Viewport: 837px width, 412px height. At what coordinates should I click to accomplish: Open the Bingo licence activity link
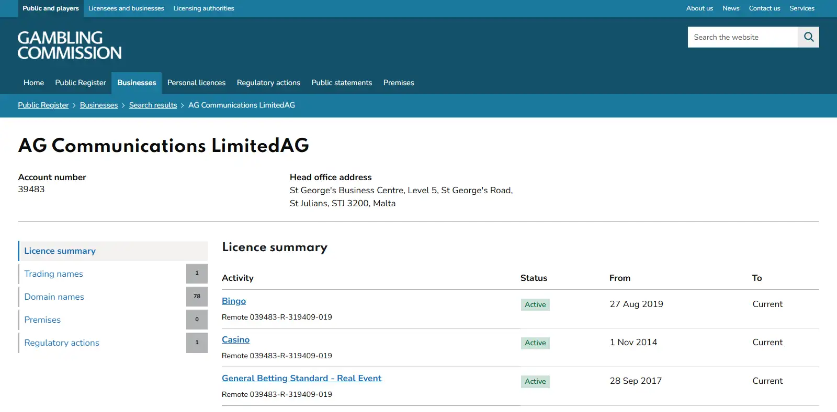[x=234, y=301]
